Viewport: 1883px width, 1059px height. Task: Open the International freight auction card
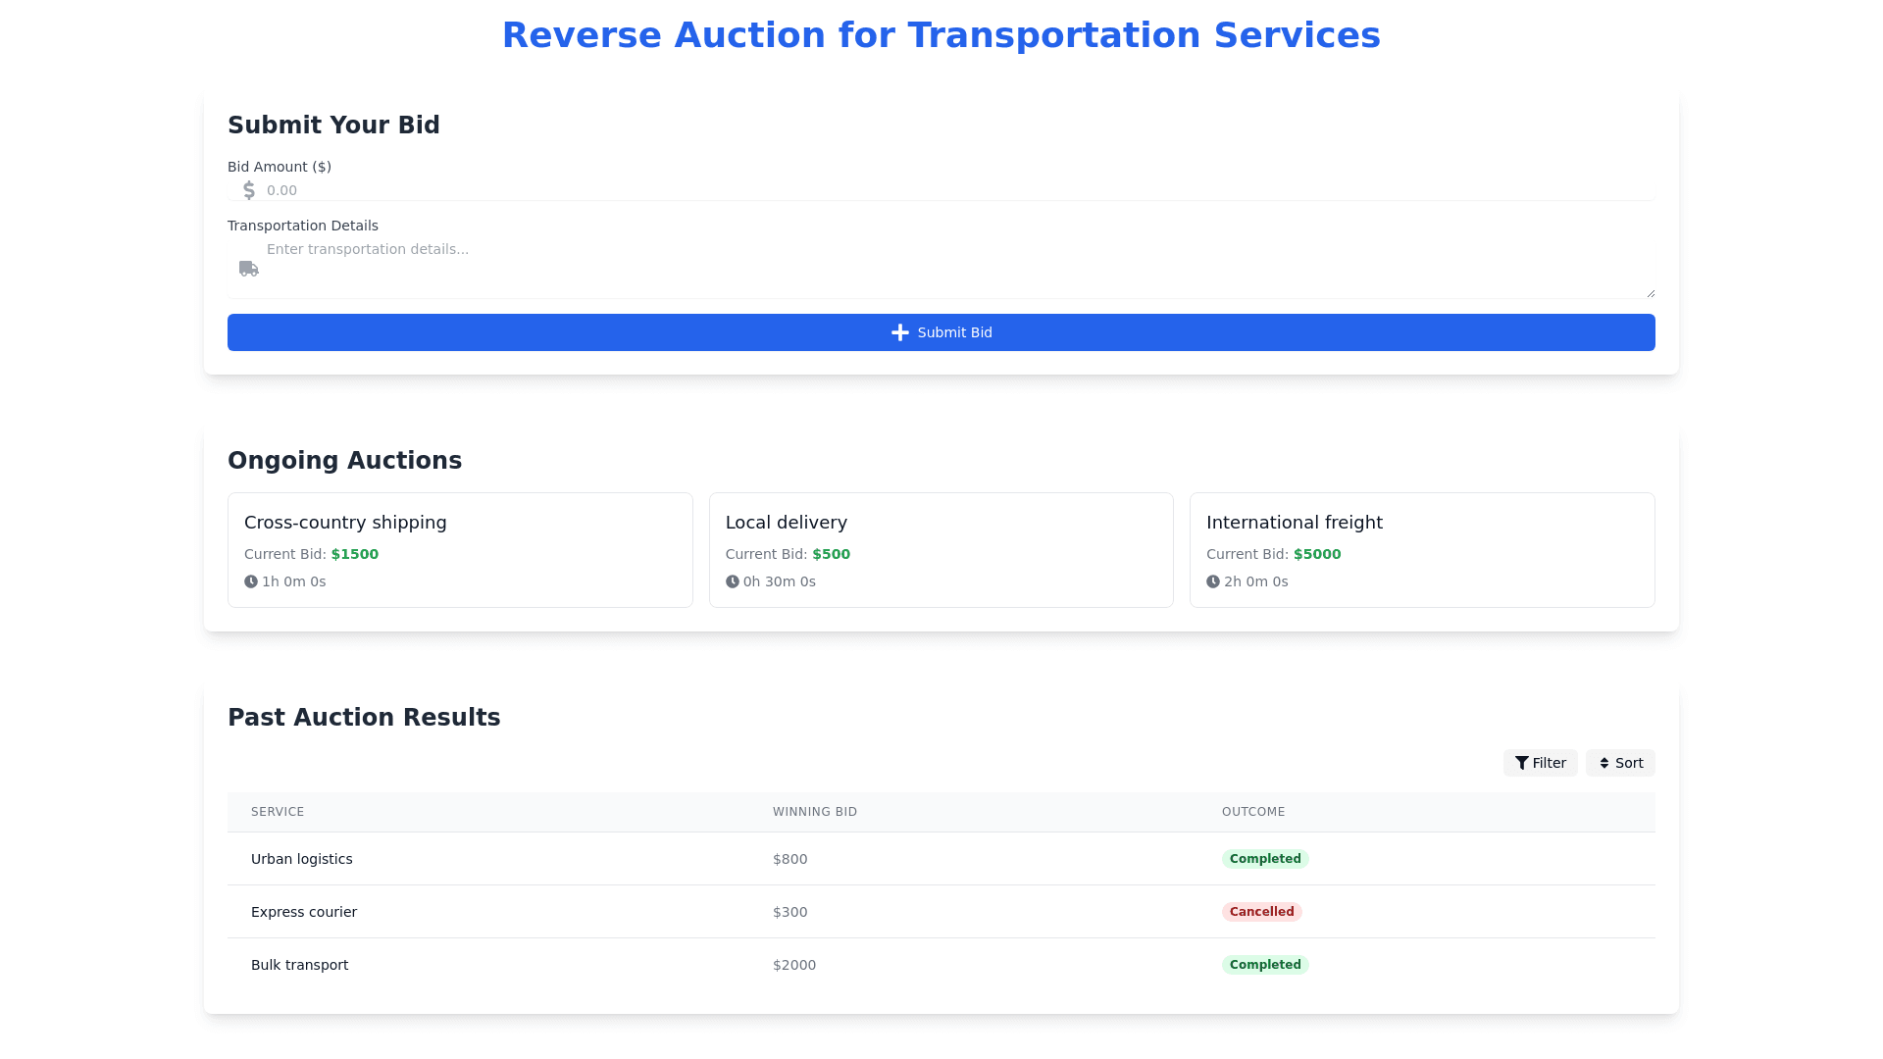click(1422, 549)
